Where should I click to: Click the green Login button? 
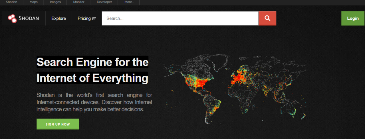(x=353, y=18)
